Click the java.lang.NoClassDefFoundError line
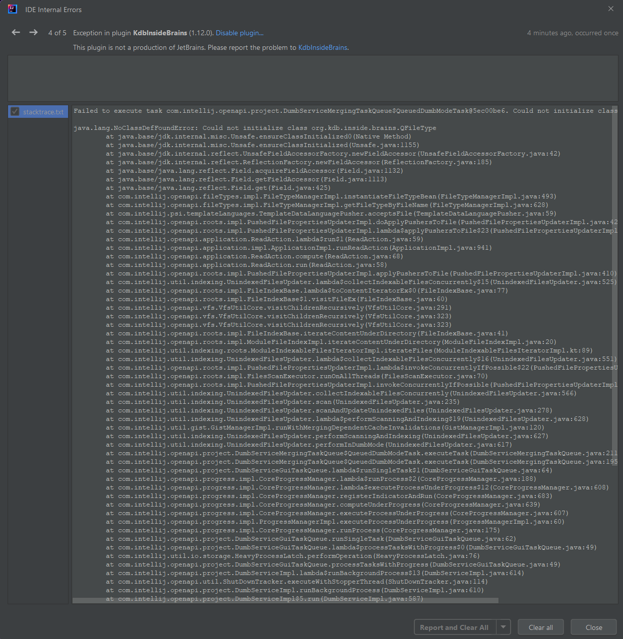Viewport: 623px width, 639px height. tap(255, 128)
